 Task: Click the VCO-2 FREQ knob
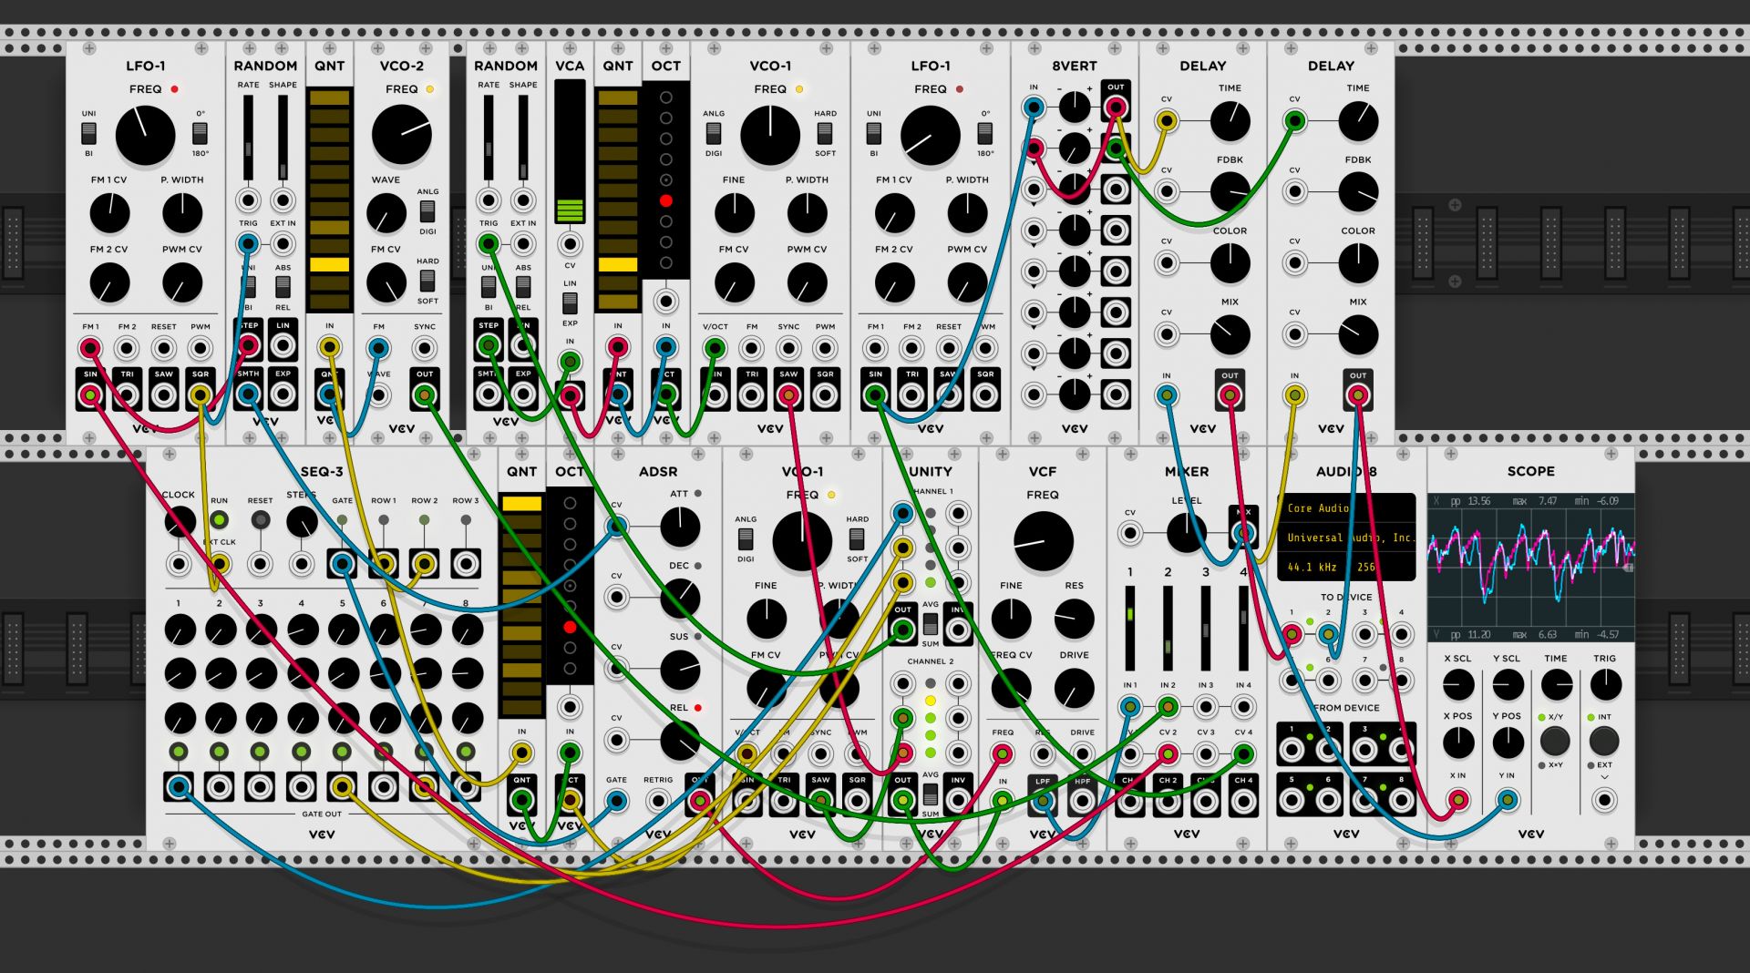401,134
